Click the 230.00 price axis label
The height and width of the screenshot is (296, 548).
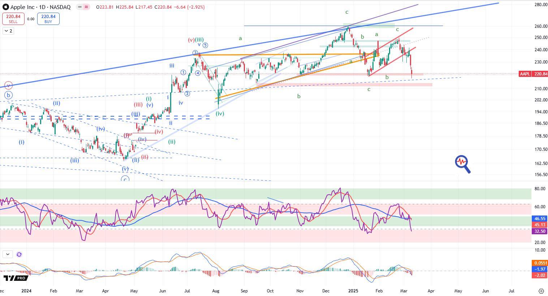click(x=541, y=62)
